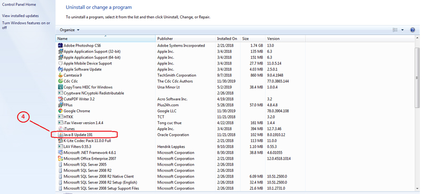The width and height of the screenshot is (422, 194).
Task: Click the Google Chrome program icon
Action: [61, 111]
